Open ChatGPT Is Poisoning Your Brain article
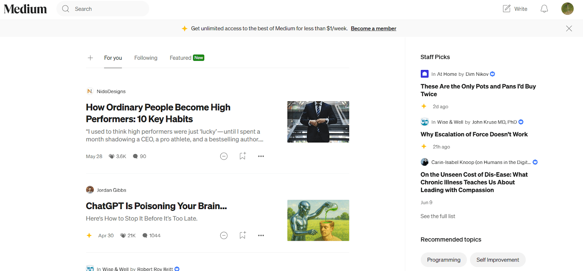 coord(156,206)
